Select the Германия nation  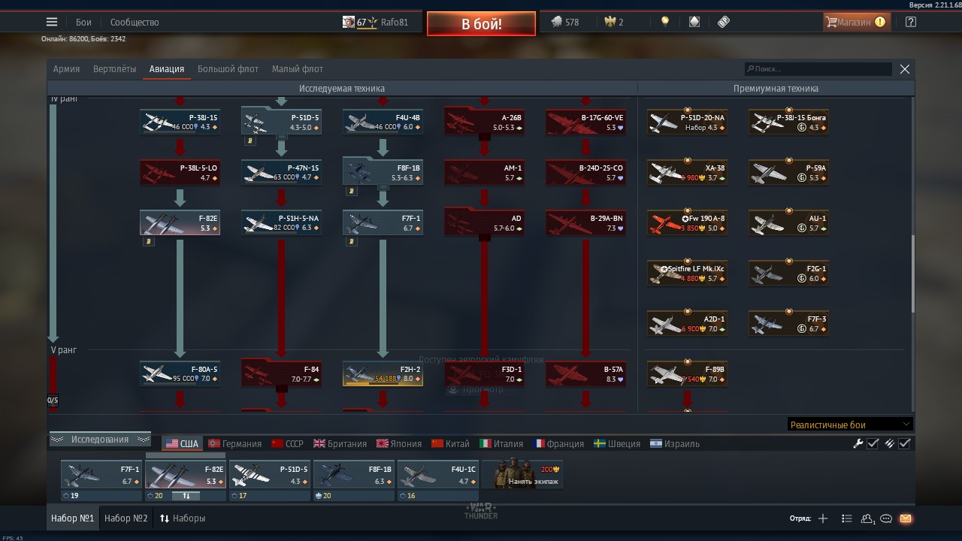(x=234, y=443)
